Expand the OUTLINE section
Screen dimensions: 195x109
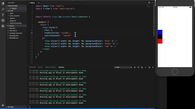[11, 107]
